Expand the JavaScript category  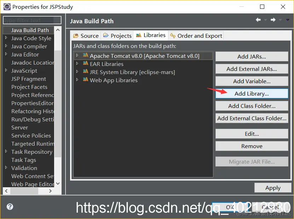coord(6,70)
